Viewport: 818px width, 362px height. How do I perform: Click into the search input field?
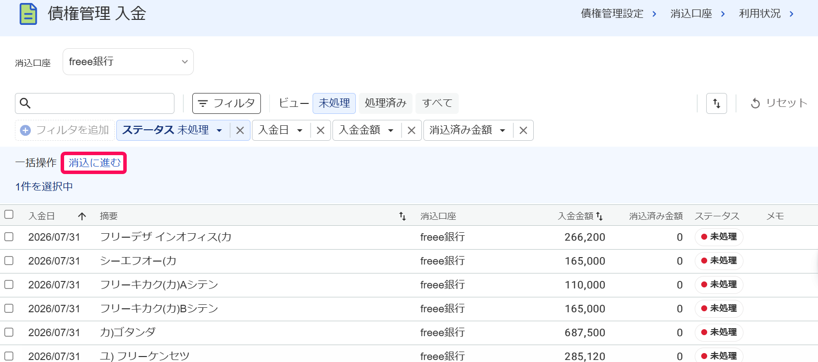point(94,103)
